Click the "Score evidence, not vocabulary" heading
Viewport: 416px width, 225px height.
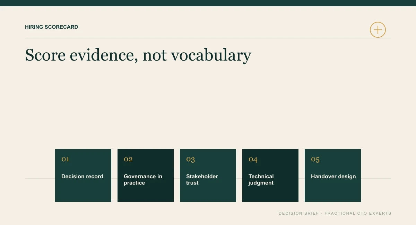(x=138, y=55)
